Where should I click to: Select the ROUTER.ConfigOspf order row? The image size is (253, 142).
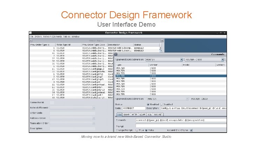click(71, 77)
